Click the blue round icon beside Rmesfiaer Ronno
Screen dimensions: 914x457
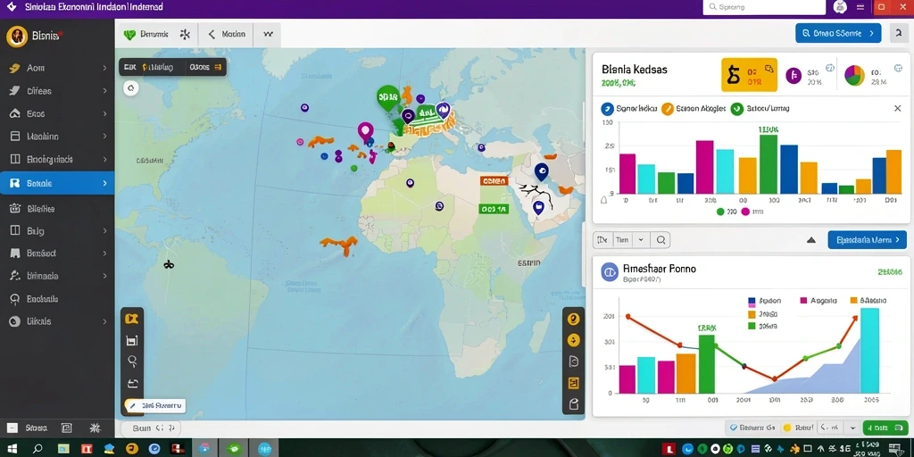[x=610, y=272]
